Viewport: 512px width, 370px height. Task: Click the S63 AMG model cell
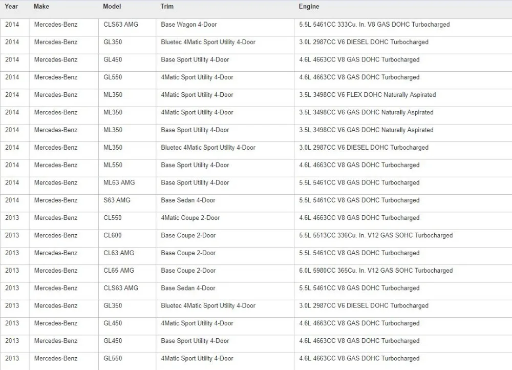(127, 203)
